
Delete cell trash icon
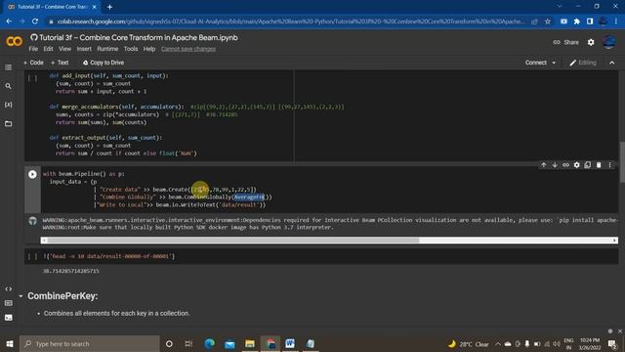point(599,165)
